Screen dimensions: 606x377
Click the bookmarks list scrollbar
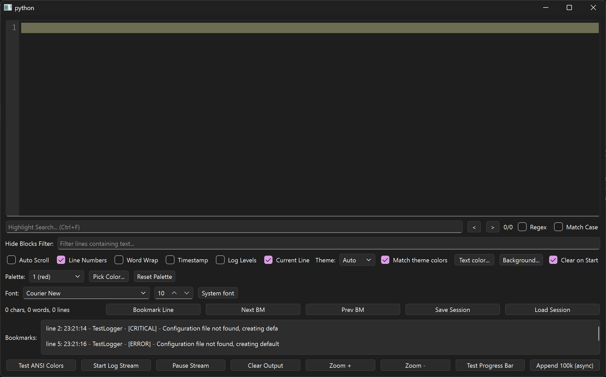point(599,334)
